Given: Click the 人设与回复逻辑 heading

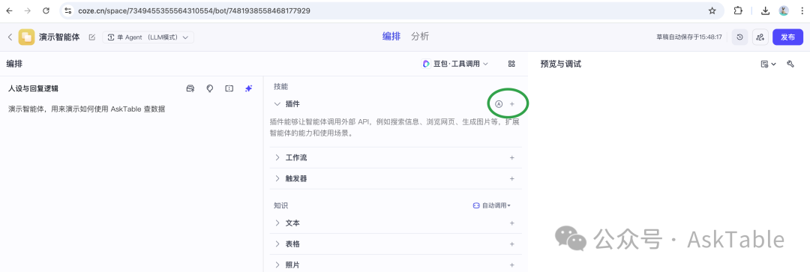Looking at the screenshot, I should (34, 88).
